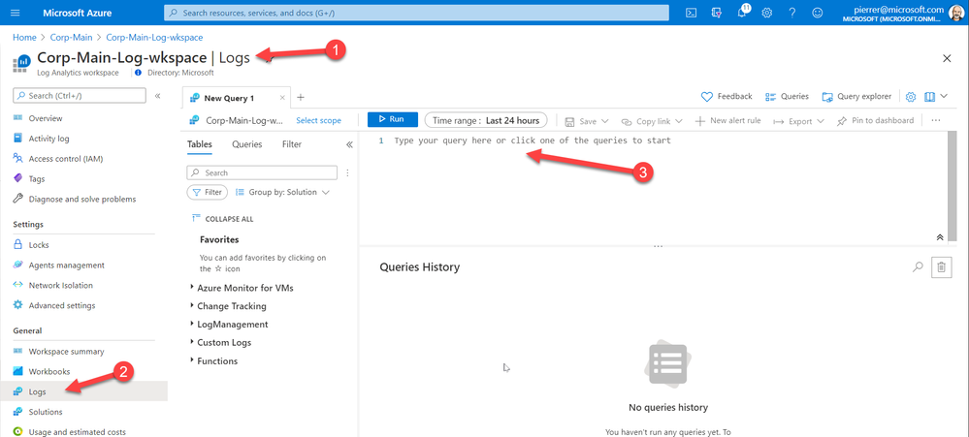The width and height of the screenshot is (969, 437).
Task: Open portal settings gear in header
Action: [767, 13]
